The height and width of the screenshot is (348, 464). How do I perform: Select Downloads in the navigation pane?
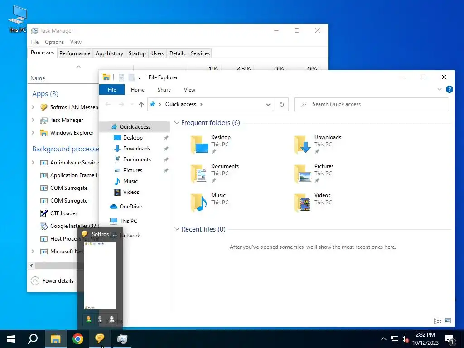(x=136, y=149)
